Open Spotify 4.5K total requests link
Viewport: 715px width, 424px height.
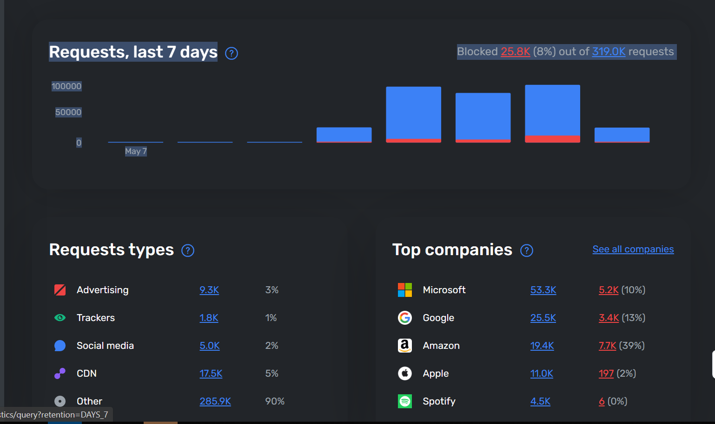[540, 401]
